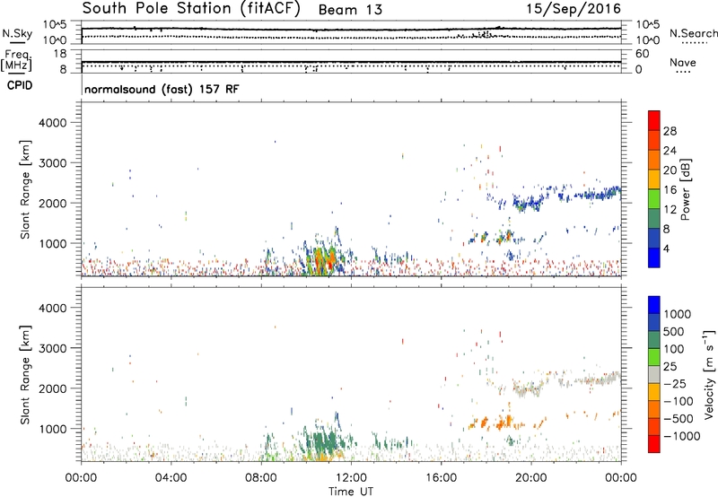Screen dimensions: 718x497
Task: Click the '500' velocity colorbar tick label
Action: click(676, 331)
